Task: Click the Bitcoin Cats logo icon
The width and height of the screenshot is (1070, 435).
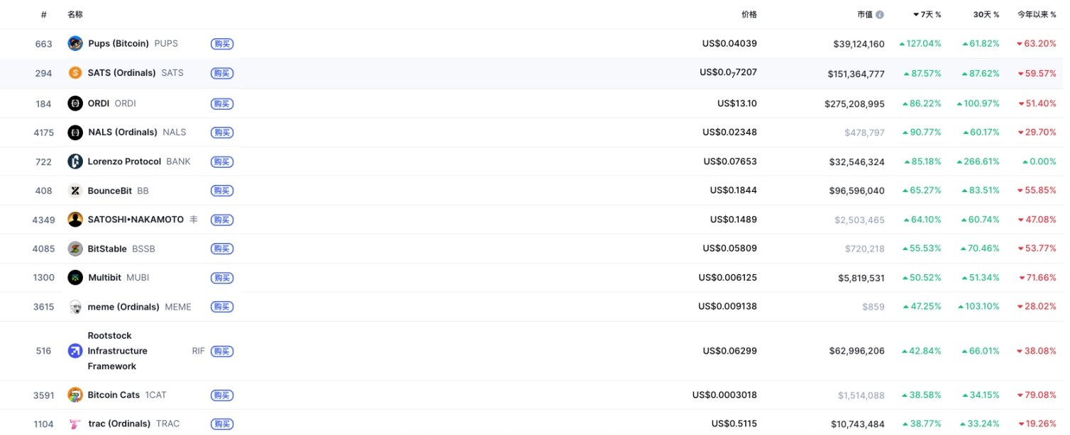Action: [x=75, y=395]
